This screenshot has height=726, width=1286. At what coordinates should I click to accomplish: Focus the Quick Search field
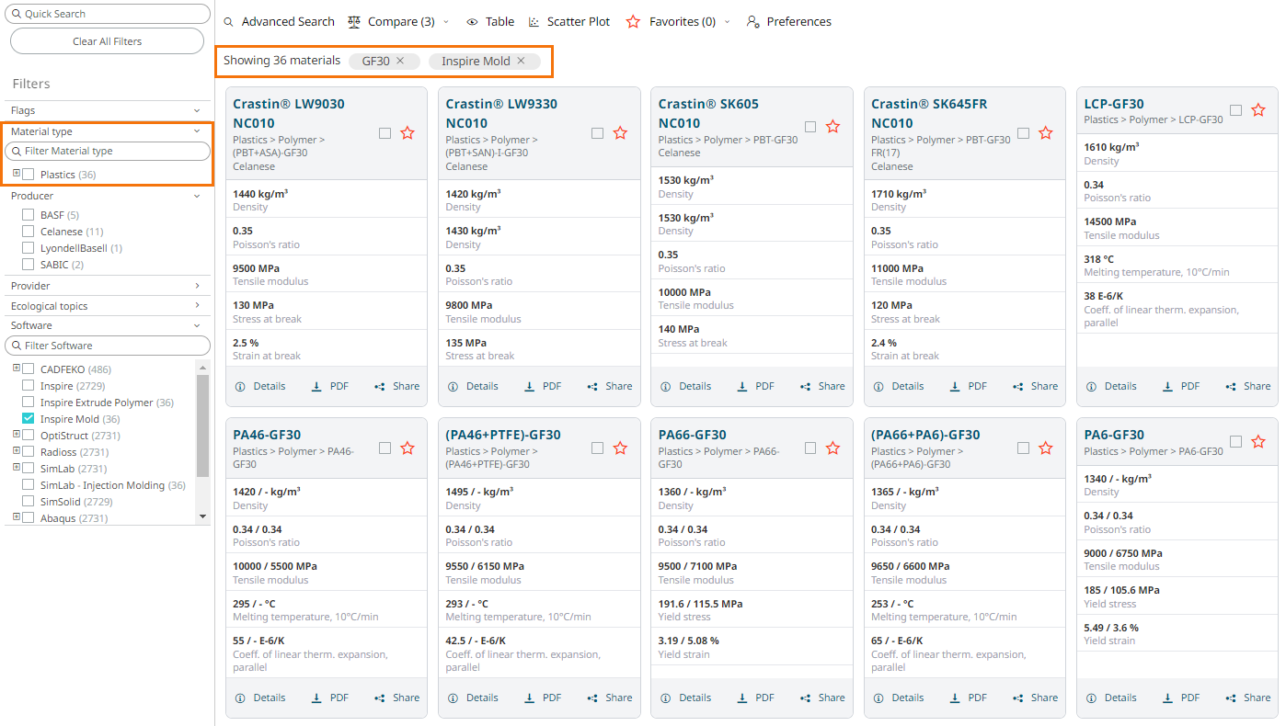tap(108, 14)
